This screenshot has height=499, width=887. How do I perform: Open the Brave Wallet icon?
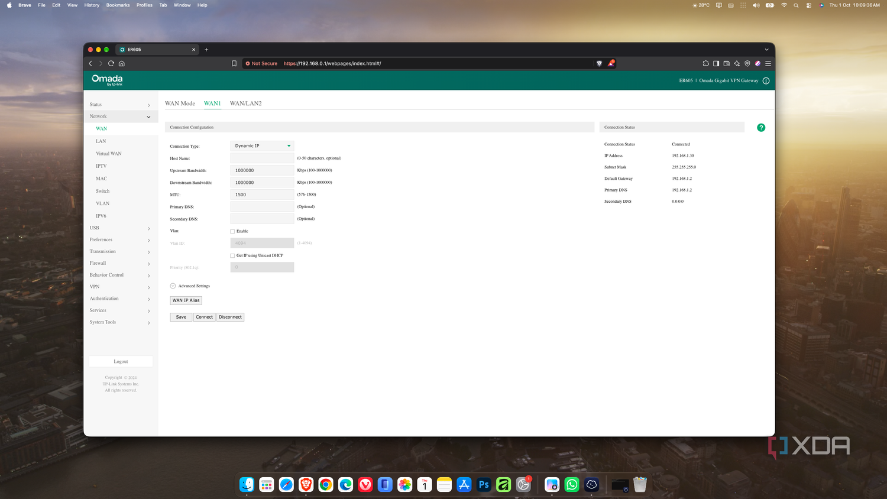(726, 63)
